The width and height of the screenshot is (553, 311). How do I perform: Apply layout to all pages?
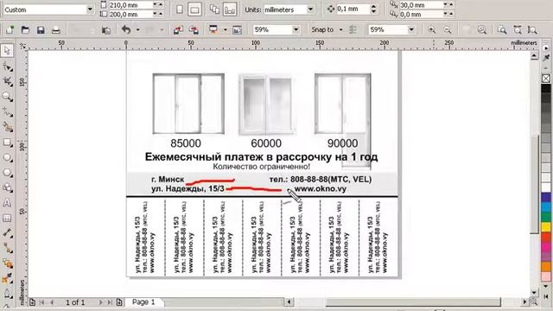tap(214, 10)
